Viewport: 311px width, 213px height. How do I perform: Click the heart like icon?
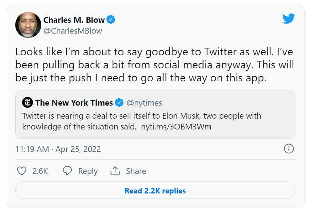(x=22, y=171)
